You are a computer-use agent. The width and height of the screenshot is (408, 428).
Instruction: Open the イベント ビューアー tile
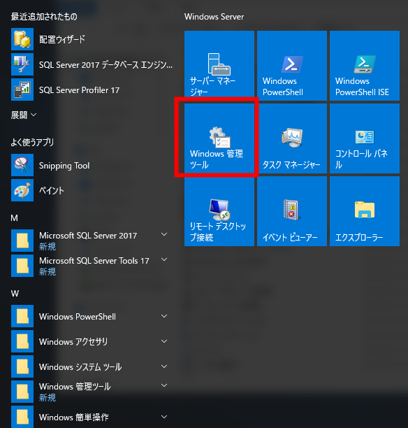click(x=292, y=211)
